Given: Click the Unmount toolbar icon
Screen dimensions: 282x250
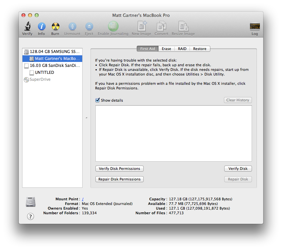Looking at the screenshot, I should coord(72,26).
